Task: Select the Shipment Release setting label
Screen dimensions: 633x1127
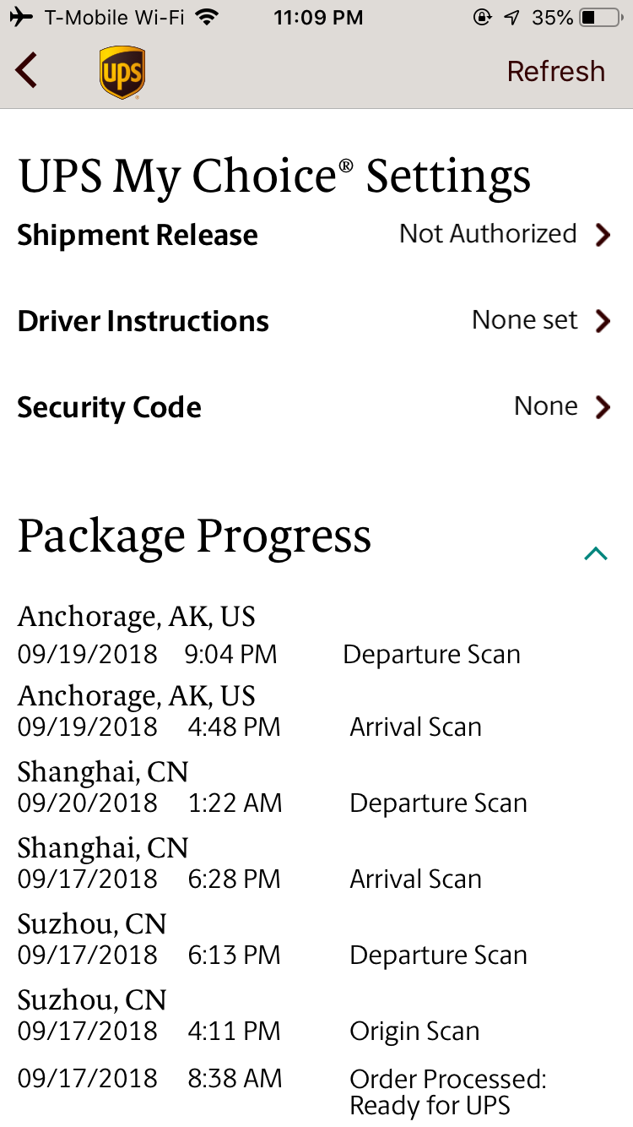Action: point(138,235)
